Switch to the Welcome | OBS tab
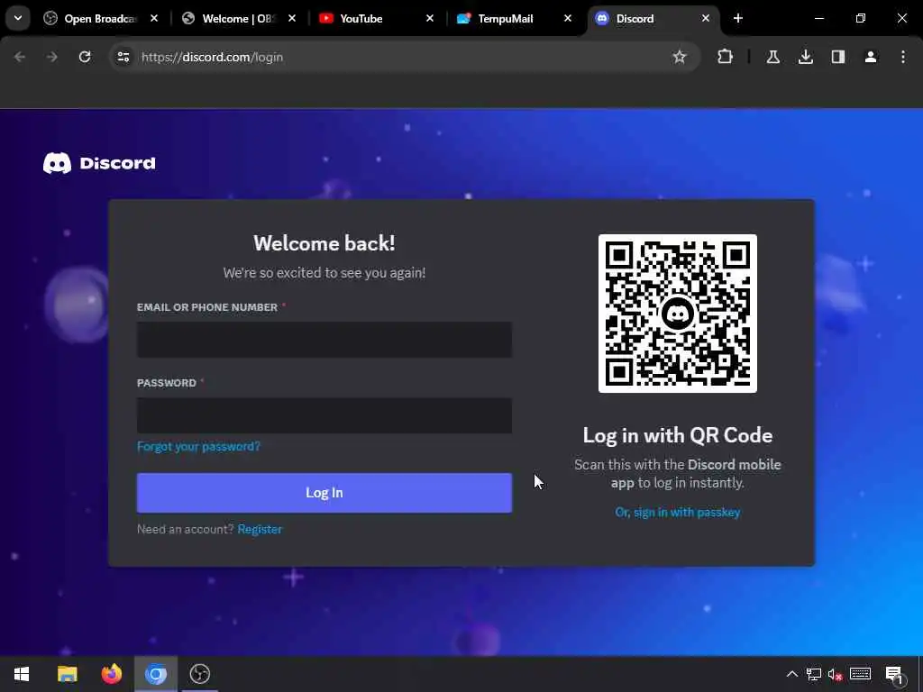 [x=238, y=18]
